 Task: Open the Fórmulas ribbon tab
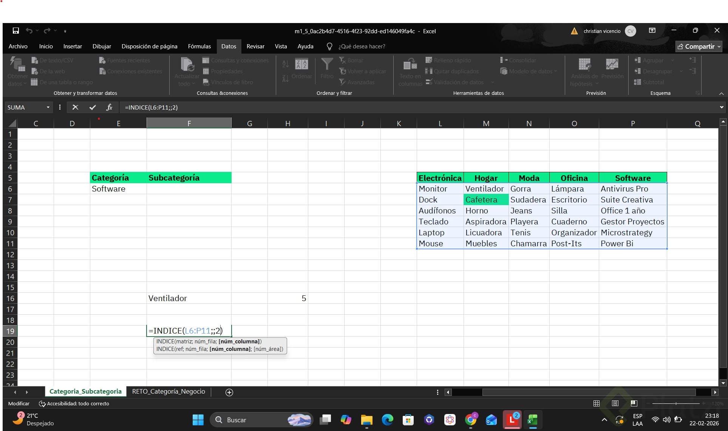tap(199, 46)
